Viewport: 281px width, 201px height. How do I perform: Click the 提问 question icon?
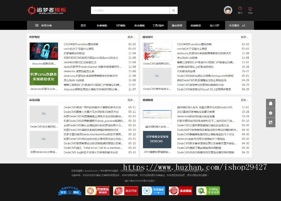[240, 10]
